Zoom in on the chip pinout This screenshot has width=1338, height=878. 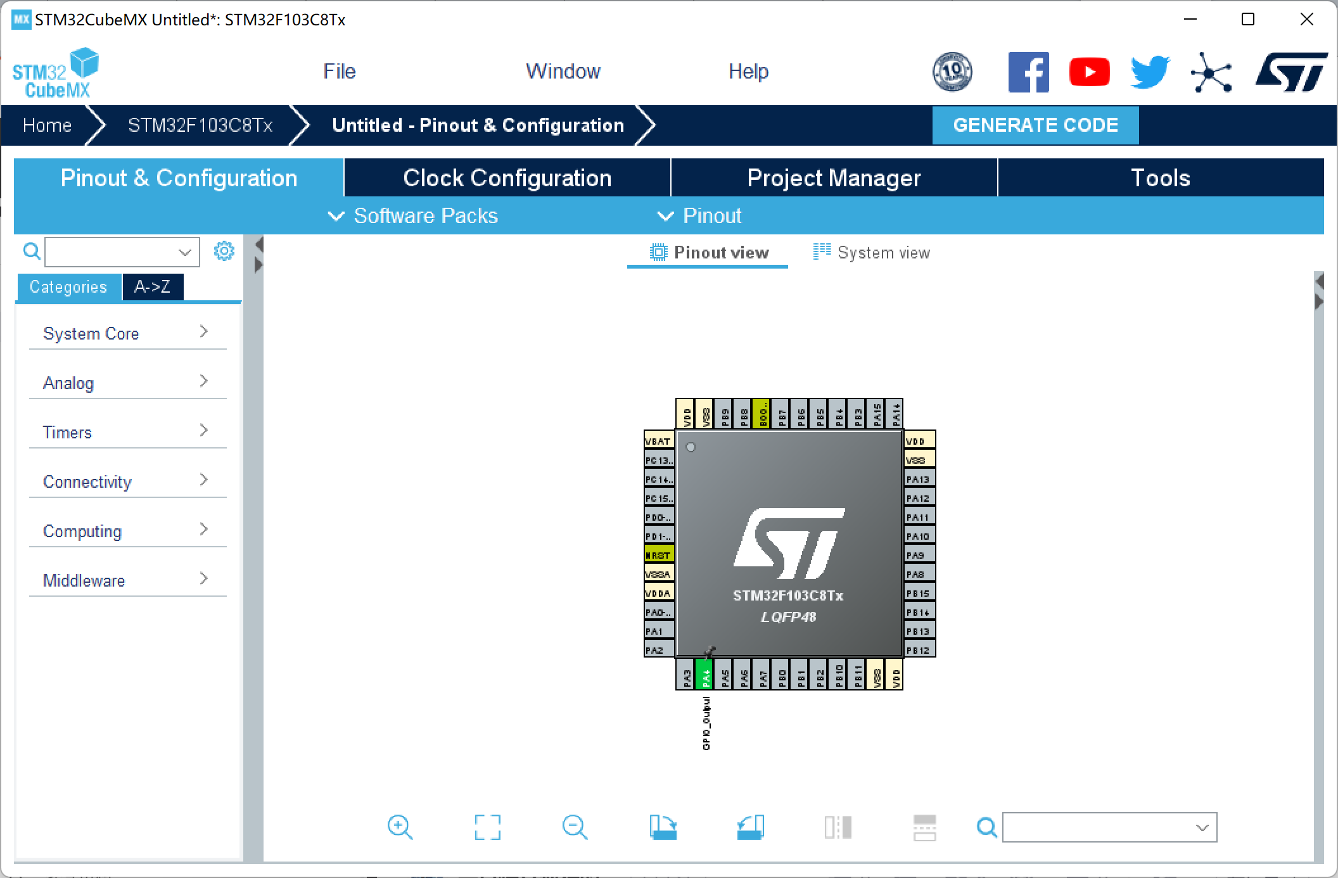[x=400, y=827]
